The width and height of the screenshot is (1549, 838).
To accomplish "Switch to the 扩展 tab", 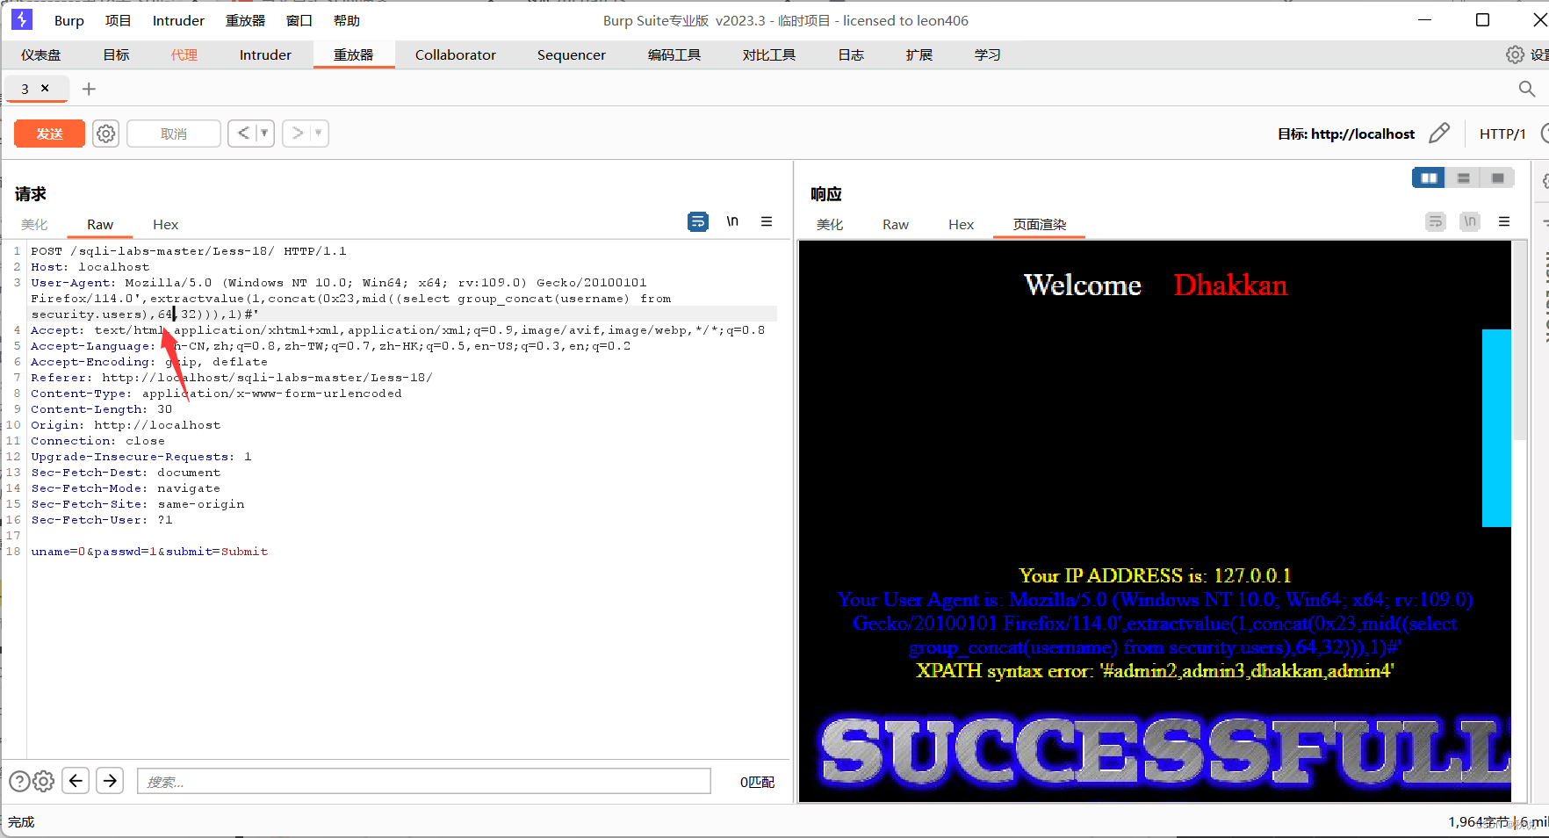I will [x=919, y=54].
